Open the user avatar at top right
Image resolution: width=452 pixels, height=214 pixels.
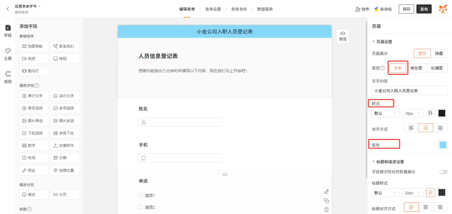click(x=443, y=9)
